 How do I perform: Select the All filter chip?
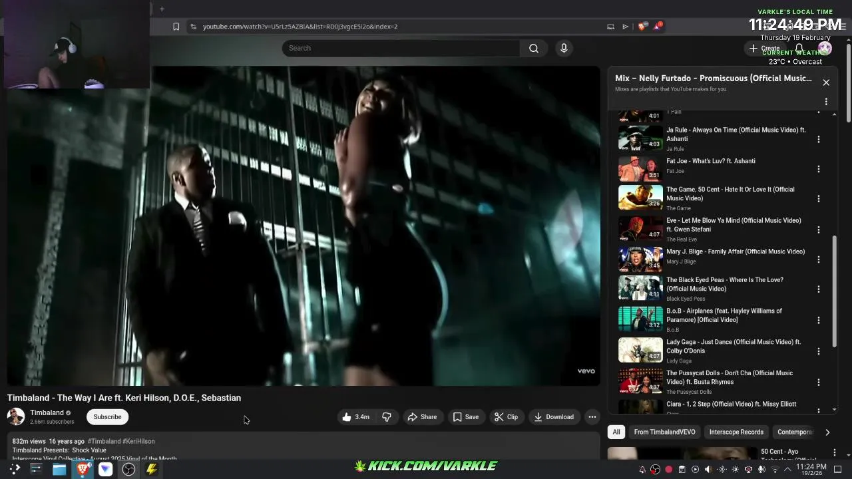pos(616,432)
